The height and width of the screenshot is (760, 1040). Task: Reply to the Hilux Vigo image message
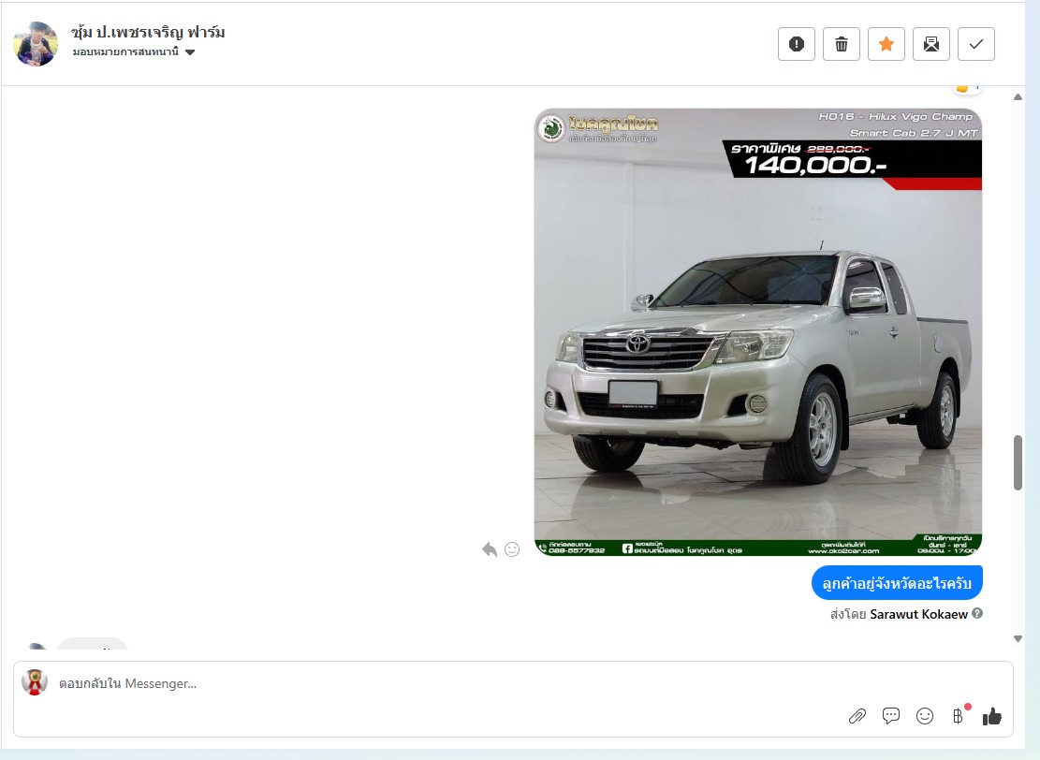tap(490, 549)
